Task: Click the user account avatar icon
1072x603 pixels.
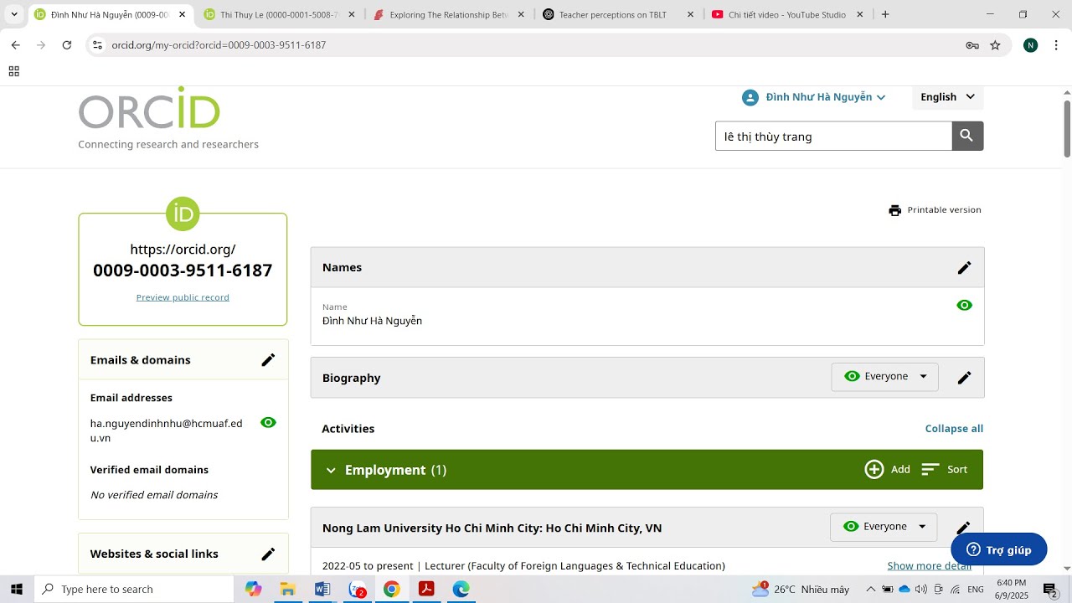Action: (x=750, y=97)
